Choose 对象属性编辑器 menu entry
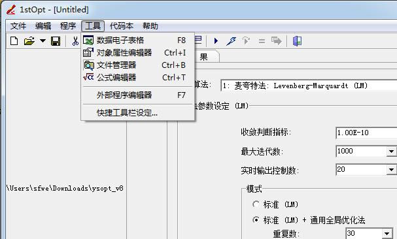 [138, 53]
